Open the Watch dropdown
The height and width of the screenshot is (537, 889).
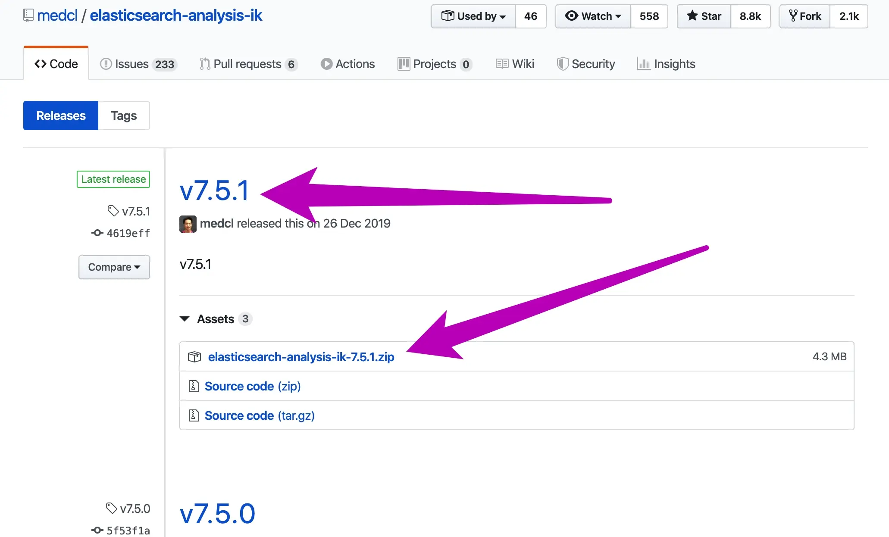coord(593,16)
